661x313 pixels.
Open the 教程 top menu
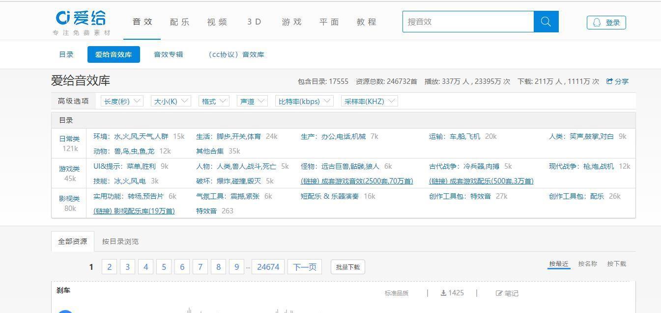point(366,22)
